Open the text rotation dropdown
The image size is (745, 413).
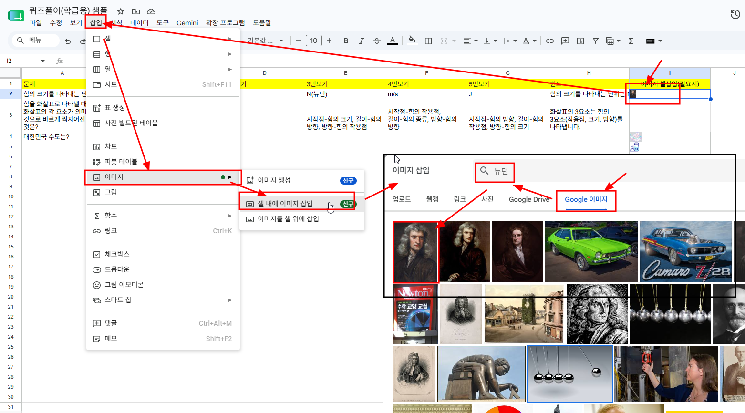pyautogui.click(x=529, y=41)
